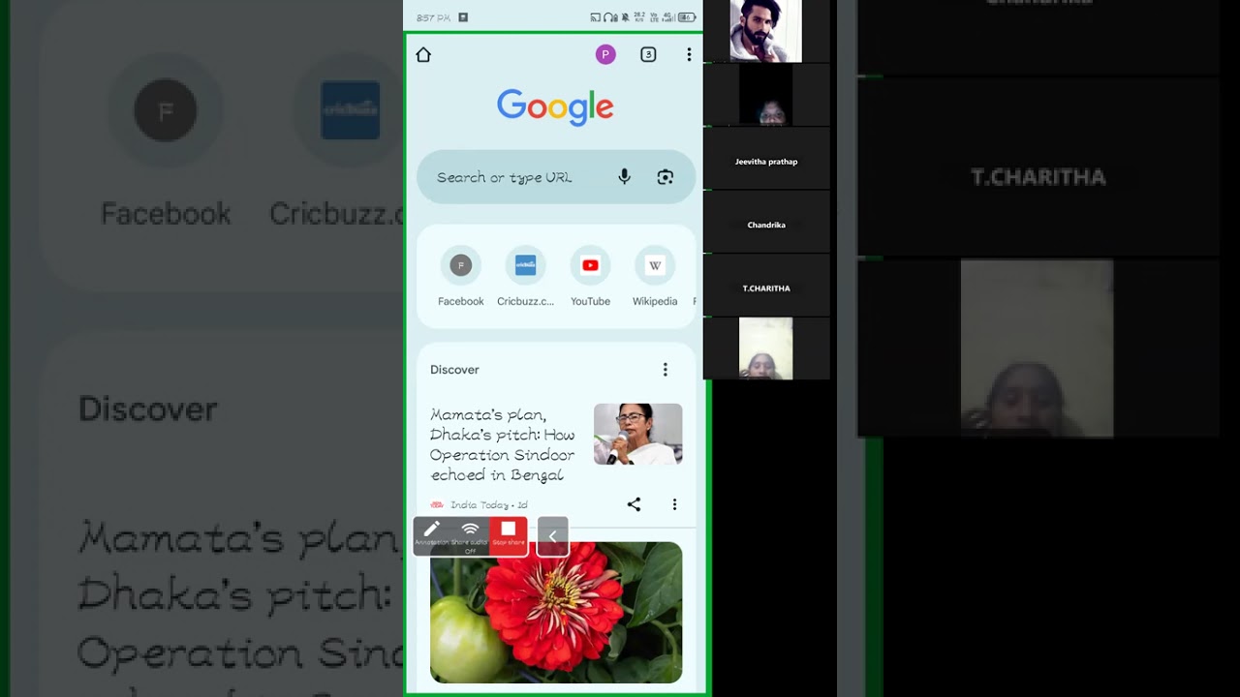The image size is (1240, 697).
Task: Click the Search or type URL field
Action: click(513, 177)
